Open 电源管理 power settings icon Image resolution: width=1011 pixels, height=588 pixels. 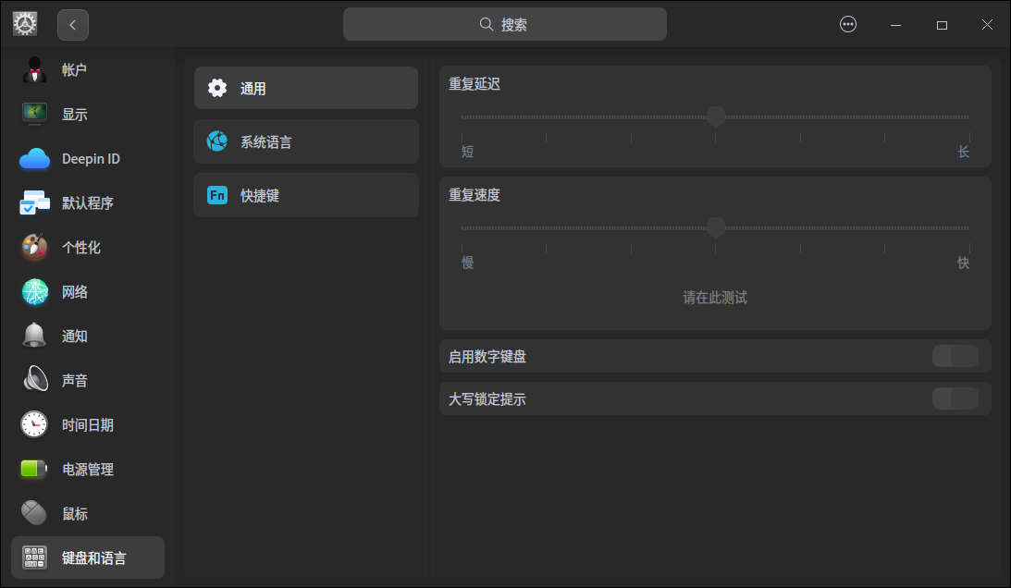pyautogui.click(x=33, y=469)
